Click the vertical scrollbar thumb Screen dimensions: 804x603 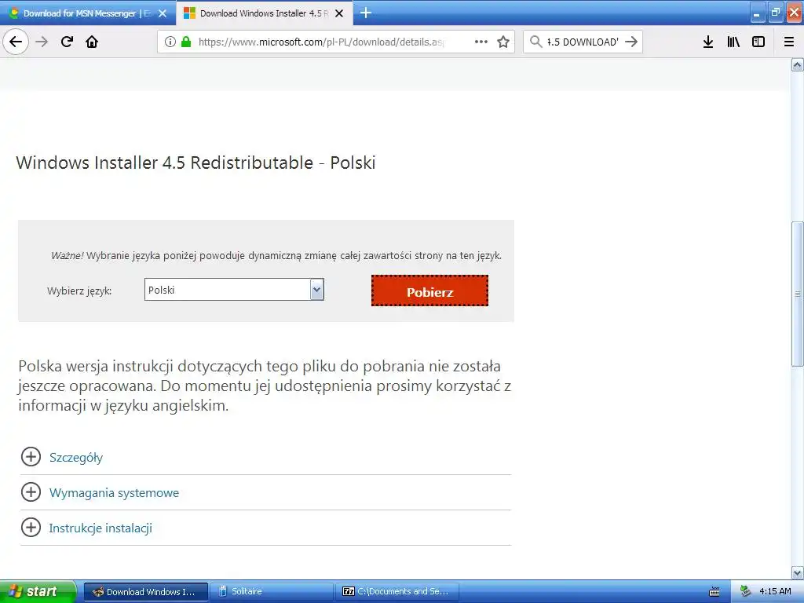[x=798, y=294]
